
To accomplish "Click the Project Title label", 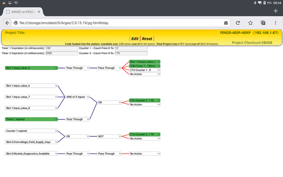I will pyautogui.click(x=15, y=33).
